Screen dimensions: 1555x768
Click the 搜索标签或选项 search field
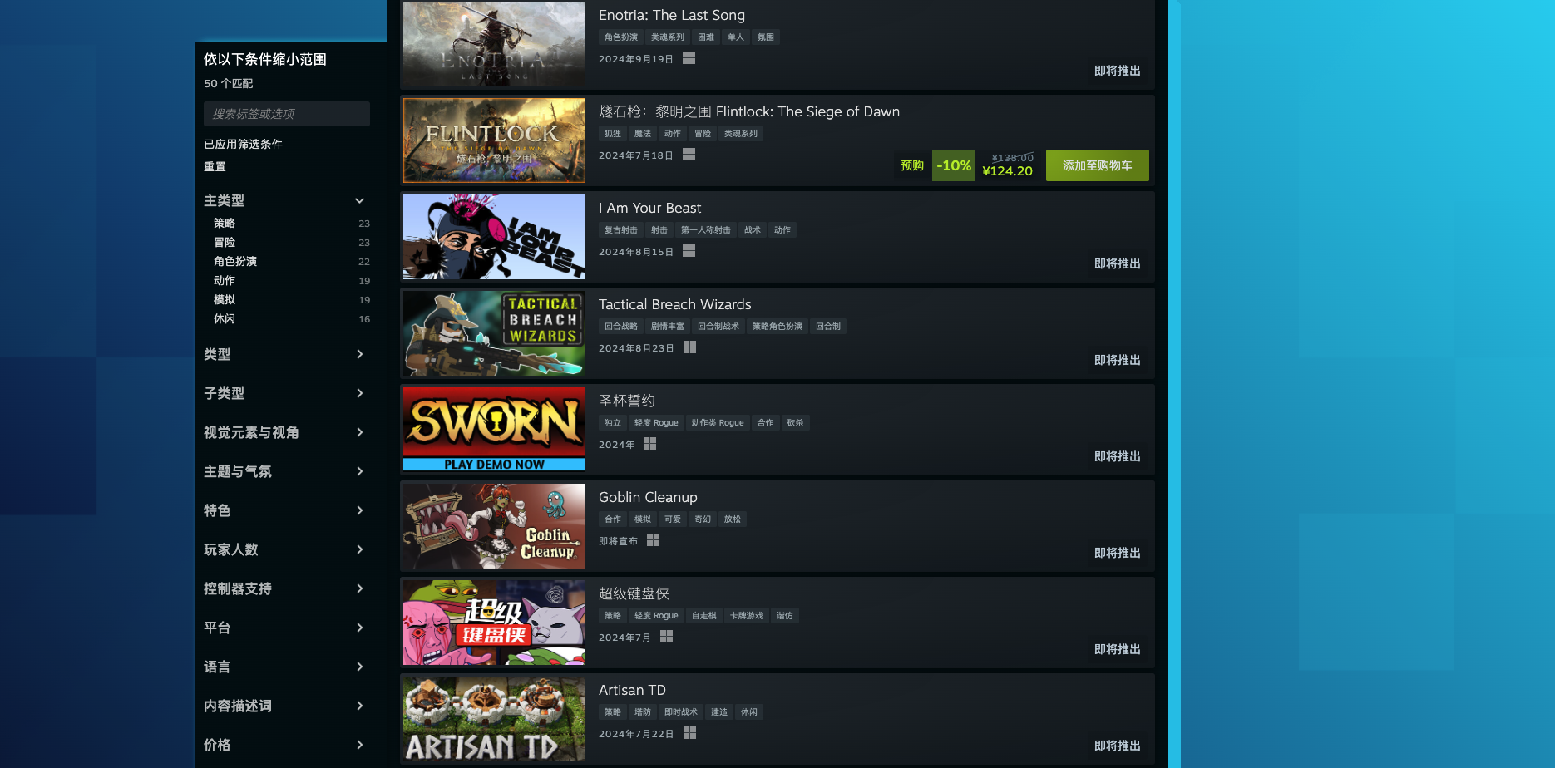287,114
